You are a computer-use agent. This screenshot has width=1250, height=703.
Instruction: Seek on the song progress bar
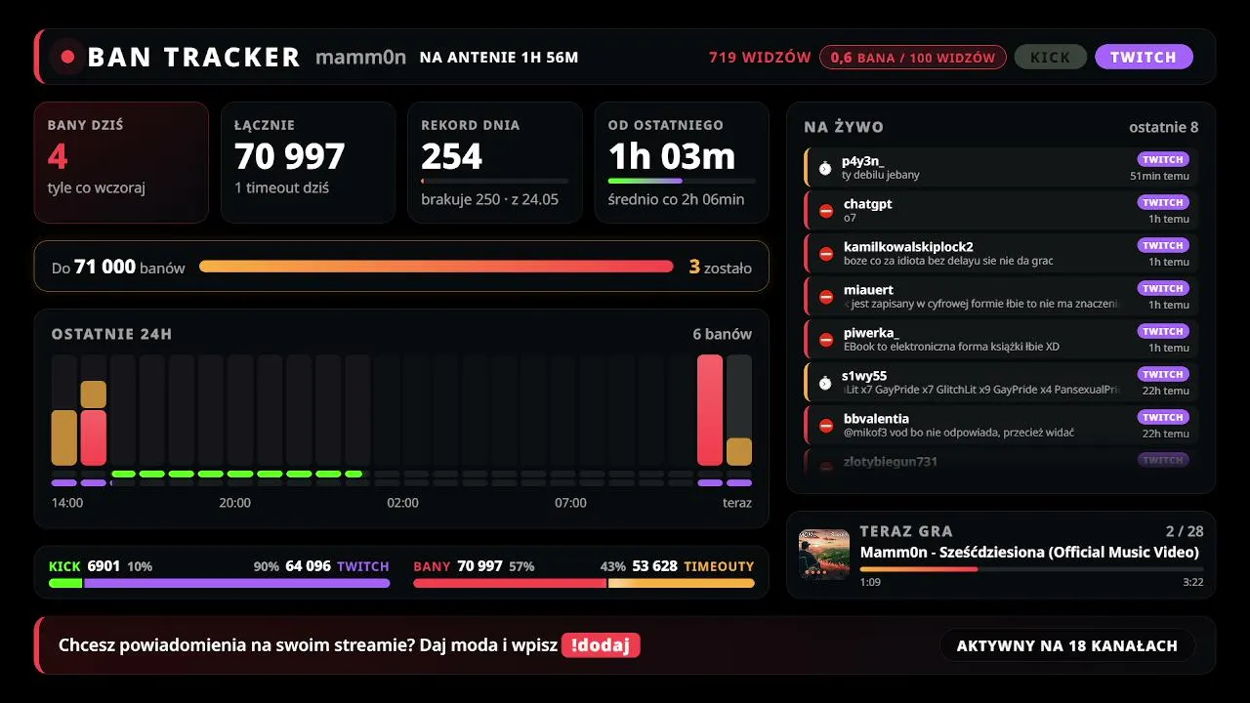pos(1031,568)
